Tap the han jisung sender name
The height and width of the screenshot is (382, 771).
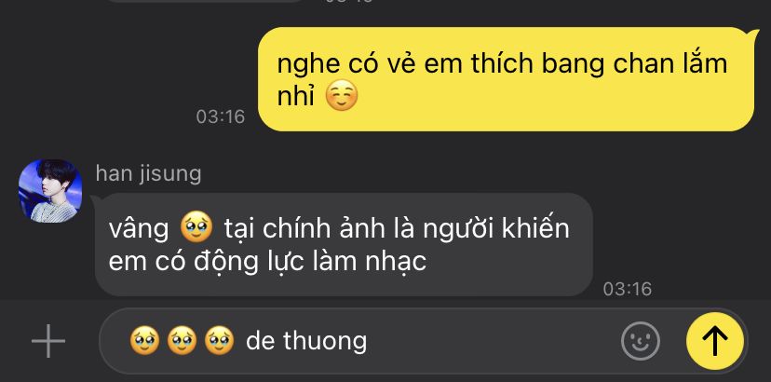click(148, 174)
